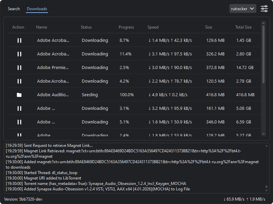Click the 416.8 MB total size cell
The image size is (273, 204).
245,95
